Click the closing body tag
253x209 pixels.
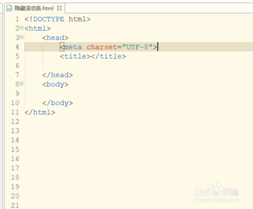point(58,103)
